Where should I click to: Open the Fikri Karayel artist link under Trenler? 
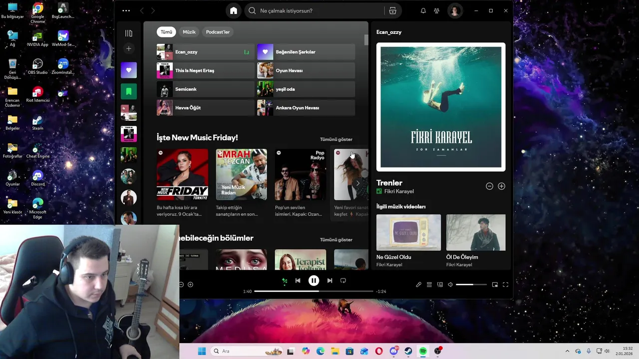point(399,191)
